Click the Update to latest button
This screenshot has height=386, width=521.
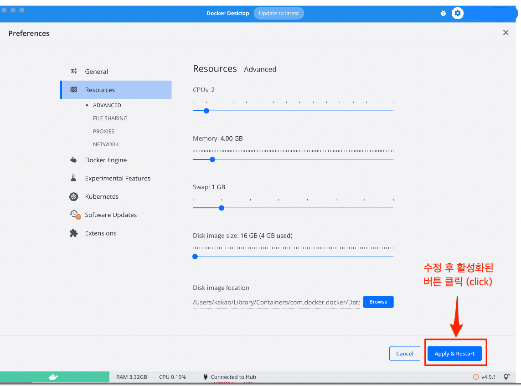[x=279, y=13]
